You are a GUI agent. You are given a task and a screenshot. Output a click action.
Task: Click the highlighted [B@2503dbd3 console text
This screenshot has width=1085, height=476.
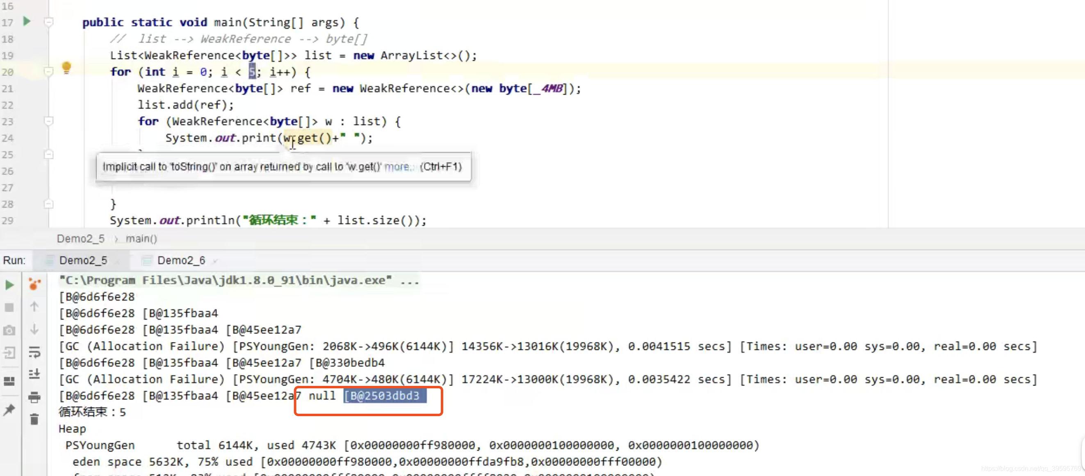tap(385, 396)
